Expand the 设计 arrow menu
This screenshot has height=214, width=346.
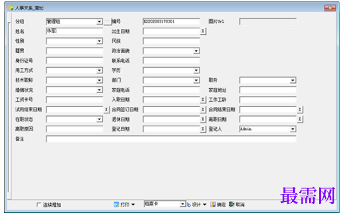205,205
